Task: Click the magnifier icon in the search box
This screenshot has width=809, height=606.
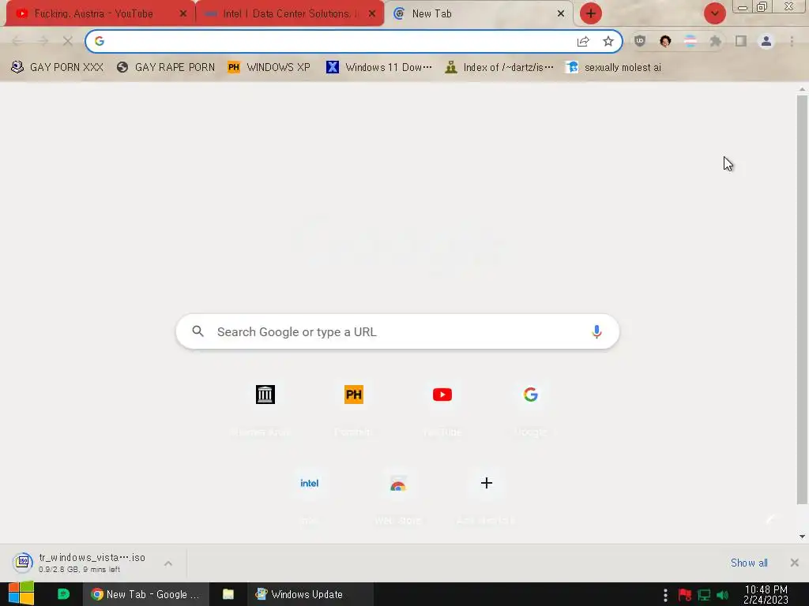Action: coord(198,331)
